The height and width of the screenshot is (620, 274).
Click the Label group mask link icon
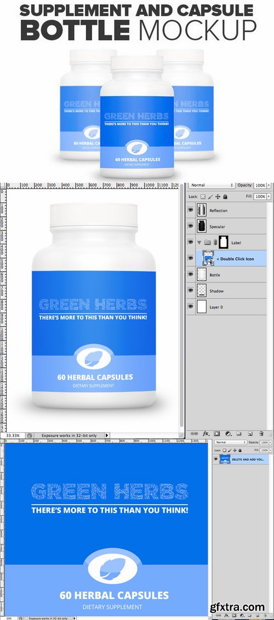point(214,243)
